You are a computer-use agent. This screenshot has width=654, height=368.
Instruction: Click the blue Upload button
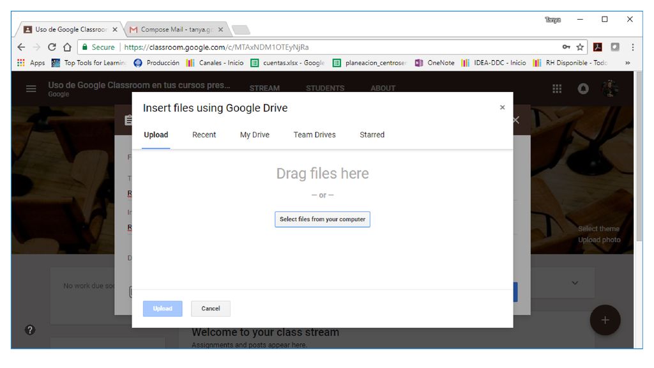tap(163, 309)
